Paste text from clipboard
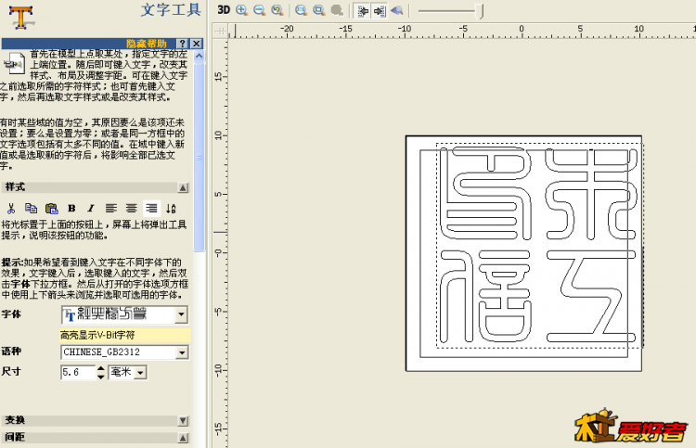Screen dimensions: 696x448 click(x=51, y=209)
